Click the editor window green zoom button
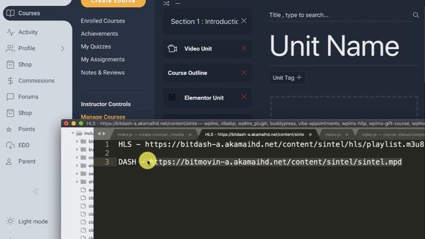The width and height of the screenshot is (425, 239). coord(81,123)
